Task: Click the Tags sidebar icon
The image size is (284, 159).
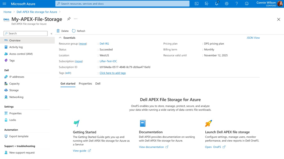Action: pyautogui.click(x=6, y=60)
